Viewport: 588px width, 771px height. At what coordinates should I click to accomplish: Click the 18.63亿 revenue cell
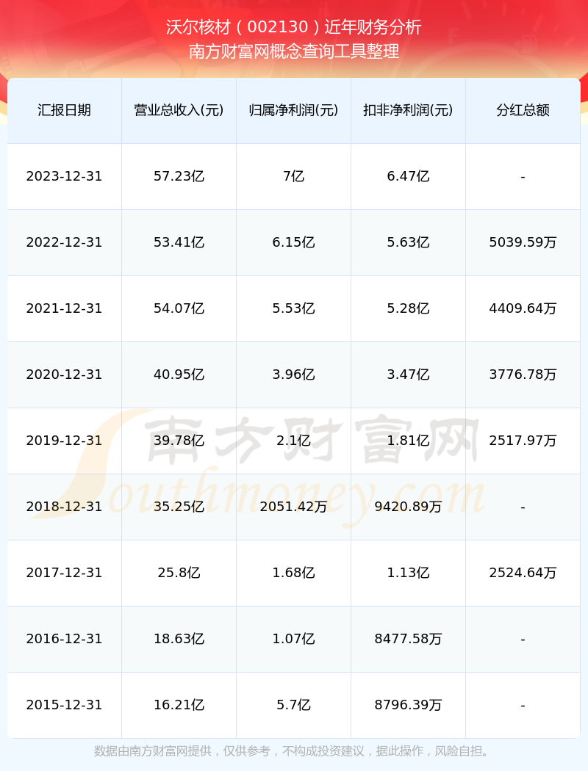(179, 640)
